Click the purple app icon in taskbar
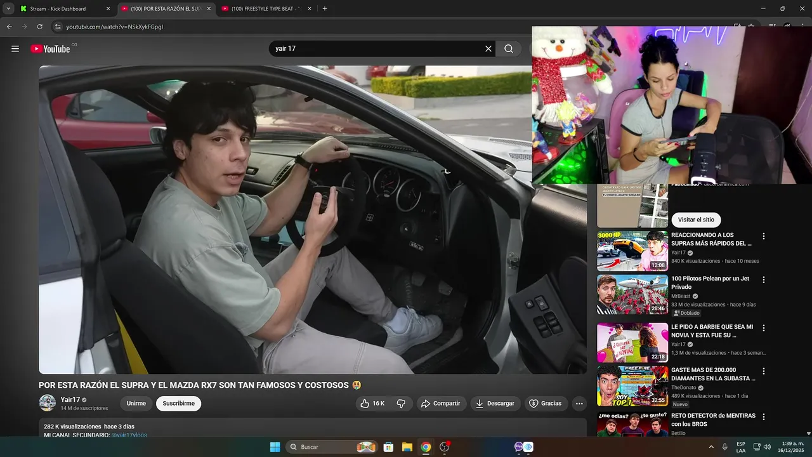This screenshot has width=812, height=457. click(x=519, y=447)
